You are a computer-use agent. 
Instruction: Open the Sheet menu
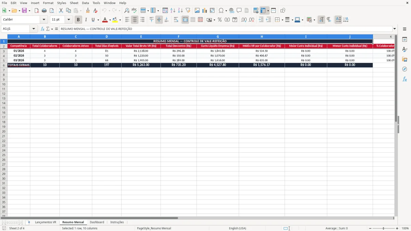pyautogui.click(x=74, y=3)
